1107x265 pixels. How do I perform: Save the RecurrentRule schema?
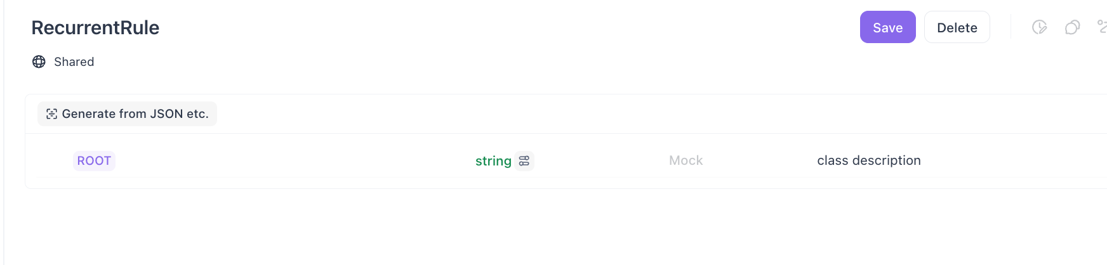[x=887, y=27]
